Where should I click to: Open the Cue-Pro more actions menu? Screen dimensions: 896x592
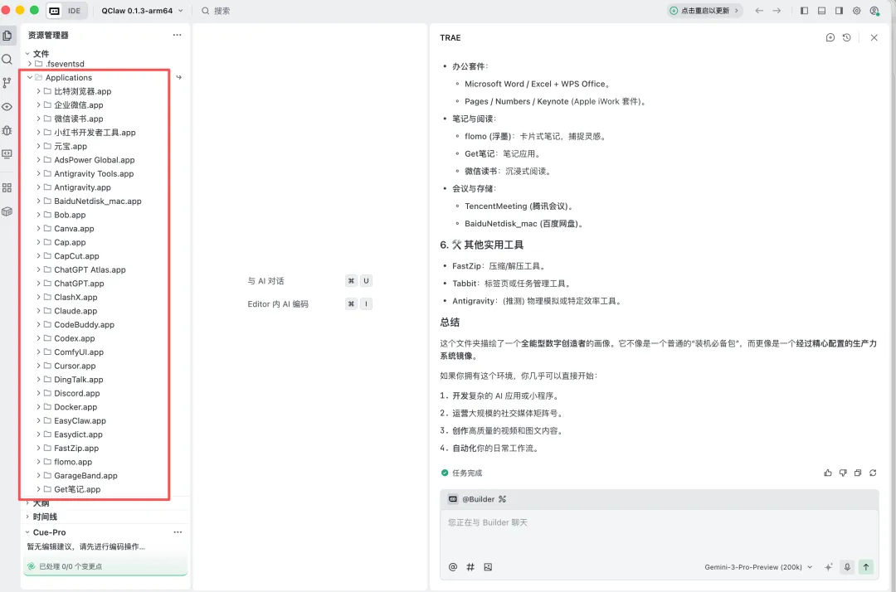178,532
